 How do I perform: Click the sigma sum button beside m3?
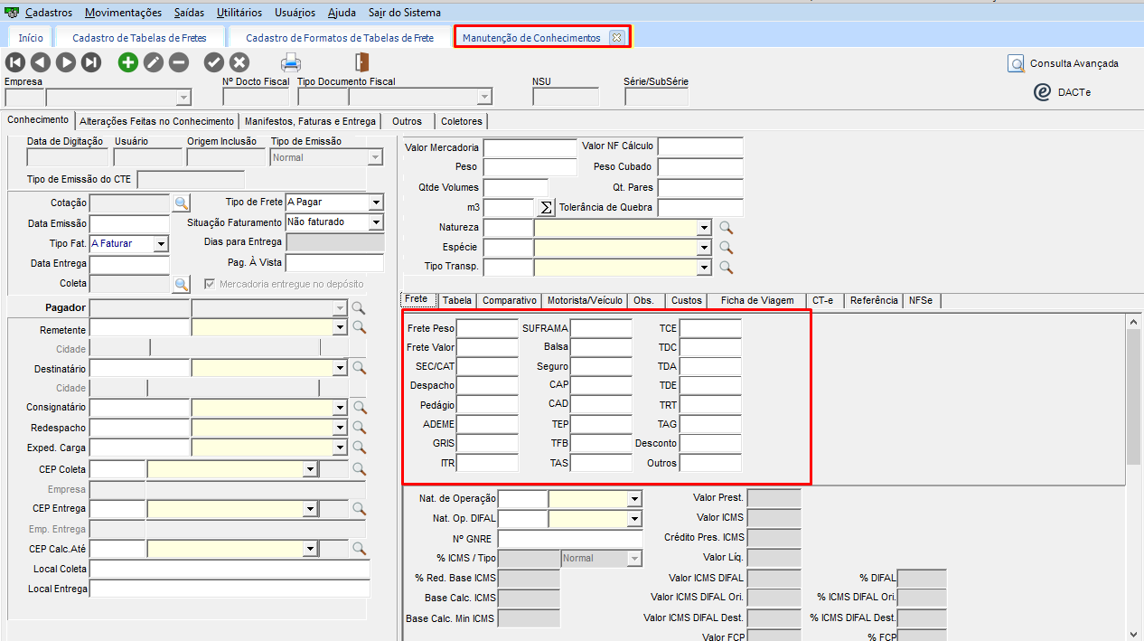point(545,208)
